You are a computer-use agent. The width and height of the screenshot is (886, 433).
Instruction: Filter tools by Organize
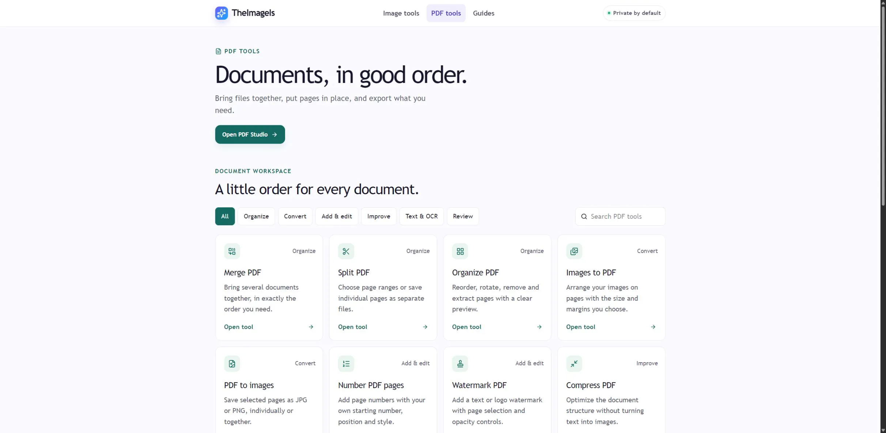[256, 216]
